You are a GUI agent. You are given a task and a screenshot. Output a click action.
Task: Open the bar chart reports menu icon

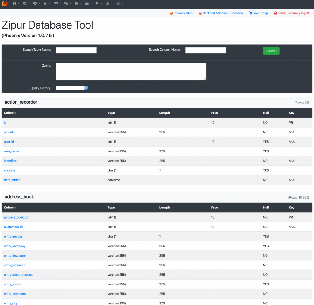(x=107, y=3)
